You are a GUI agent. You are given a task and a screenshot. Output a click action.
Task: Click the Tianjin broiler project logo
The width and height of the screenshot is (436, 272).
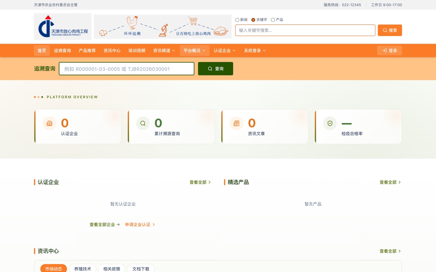pos(63,27)
